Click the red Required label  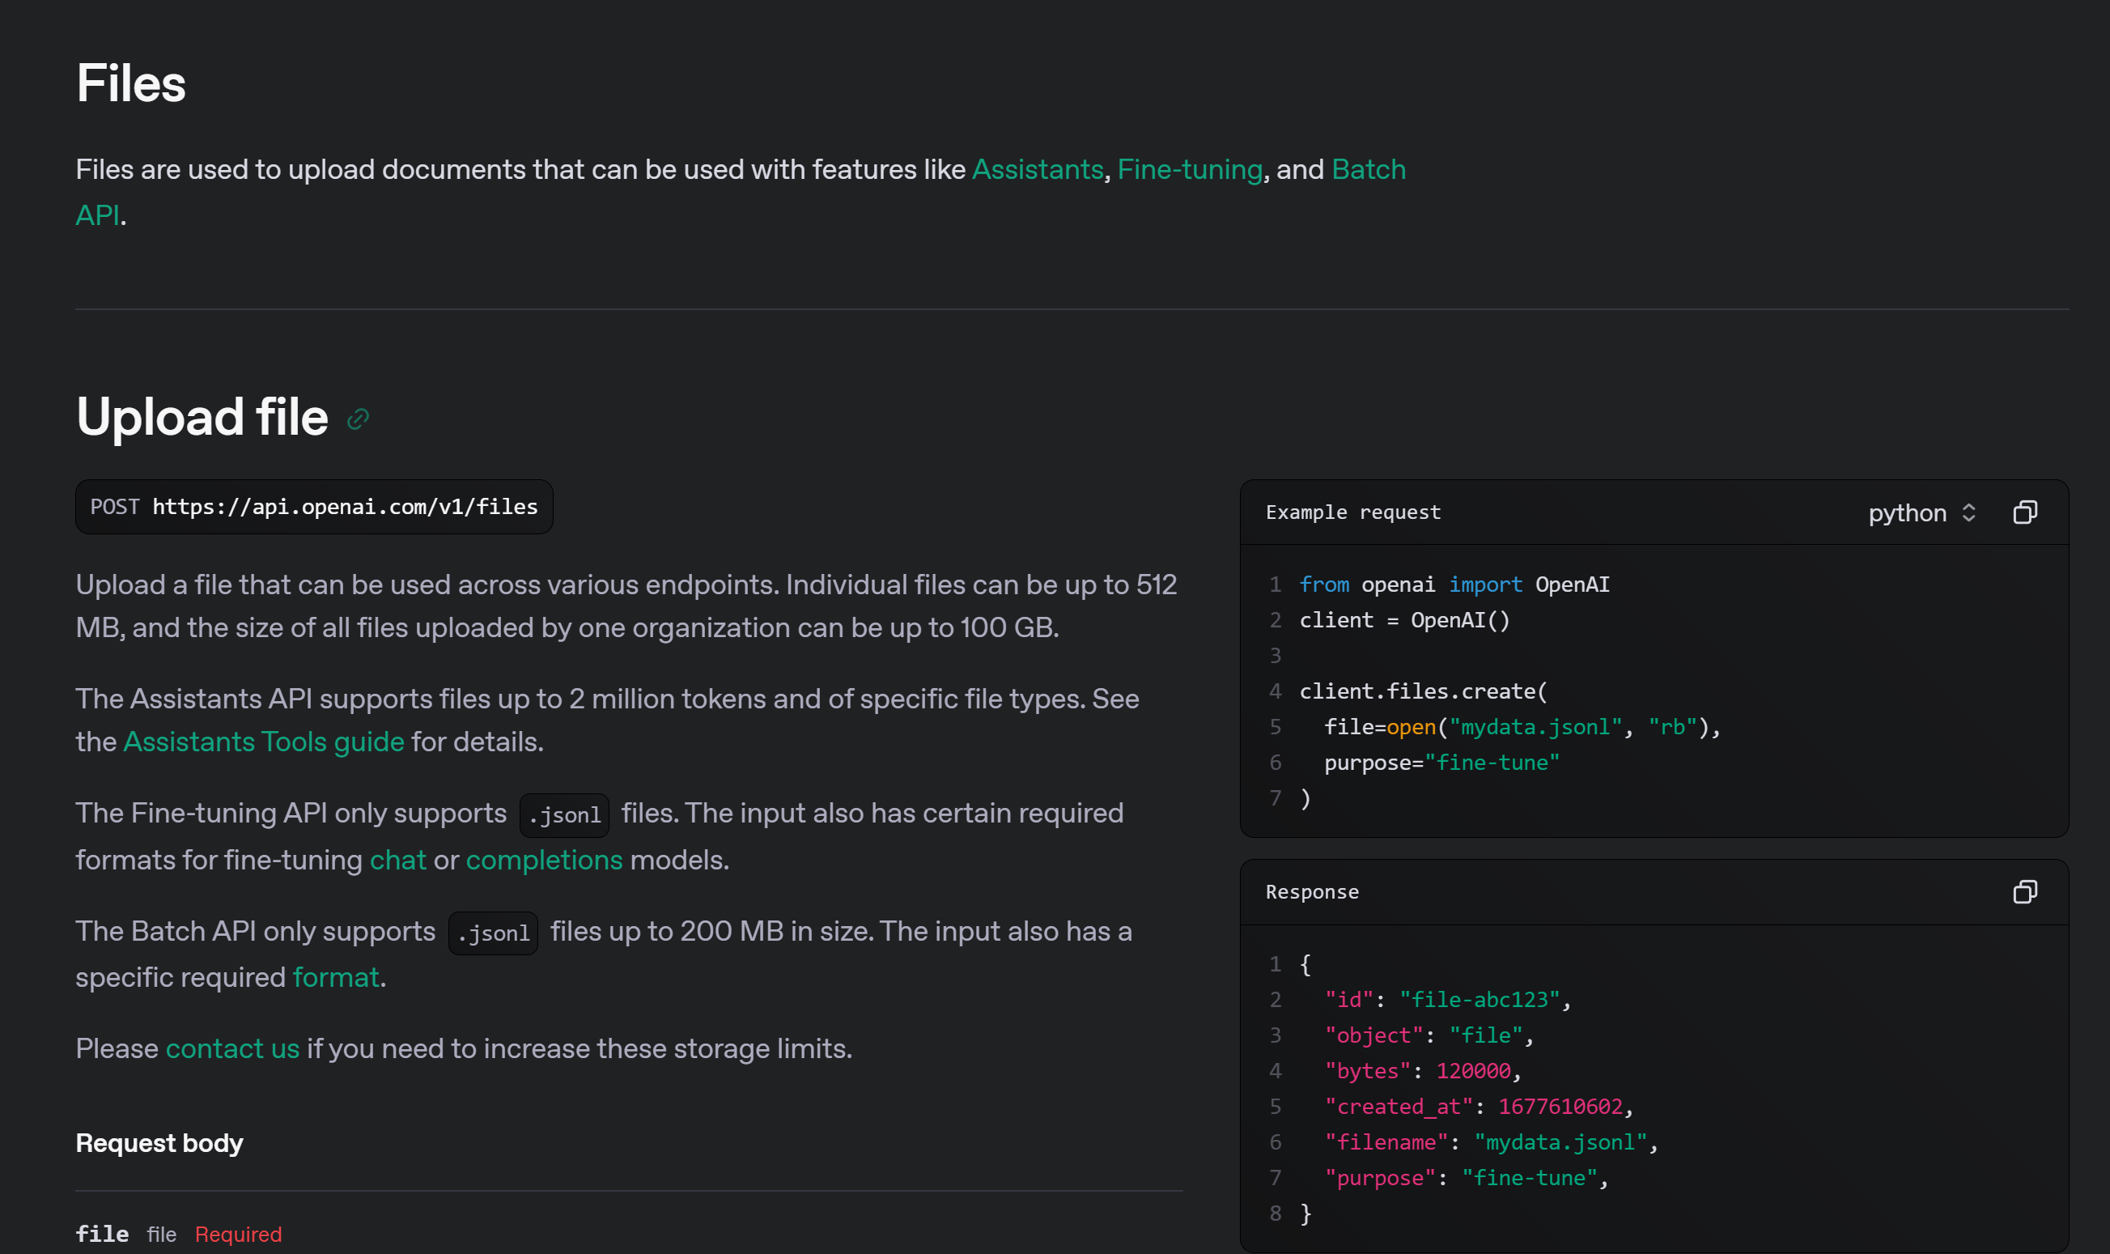coord(238,1234)
